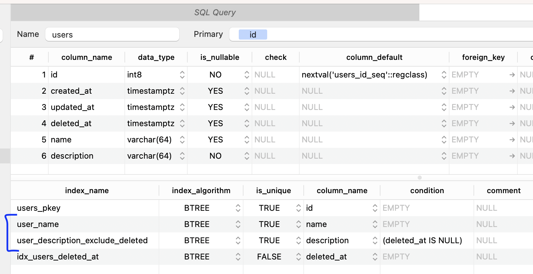This screenshot has height=274, width=533.
Task: Select the user_description_exclude_deleted index name
Action: tap(83, 241)
